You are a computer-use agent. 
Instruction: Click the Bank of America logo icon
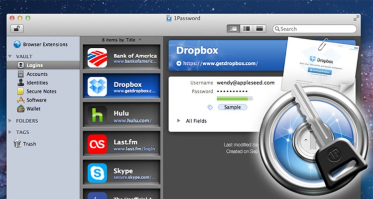pyautogui.click(x=97, y=58)
